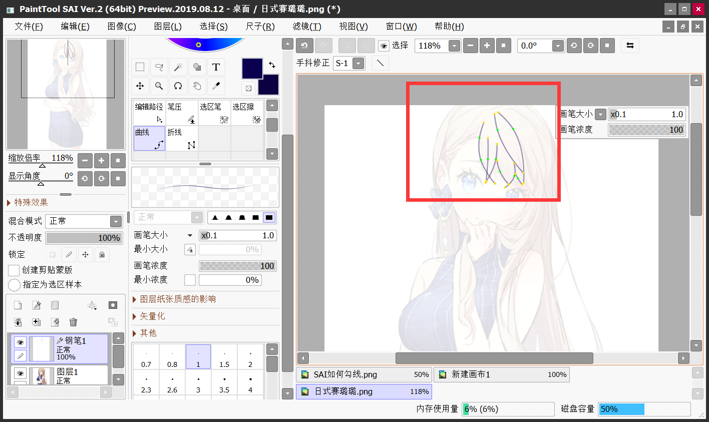
Task: Expand the 矢量化 section
Action: tap(148, 316)
